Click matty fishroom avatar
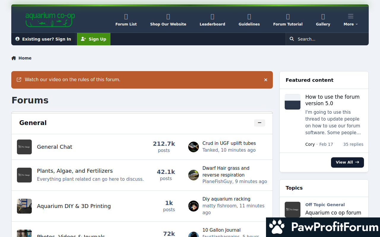This screenshot has width=380, height=237. [194, 206]
